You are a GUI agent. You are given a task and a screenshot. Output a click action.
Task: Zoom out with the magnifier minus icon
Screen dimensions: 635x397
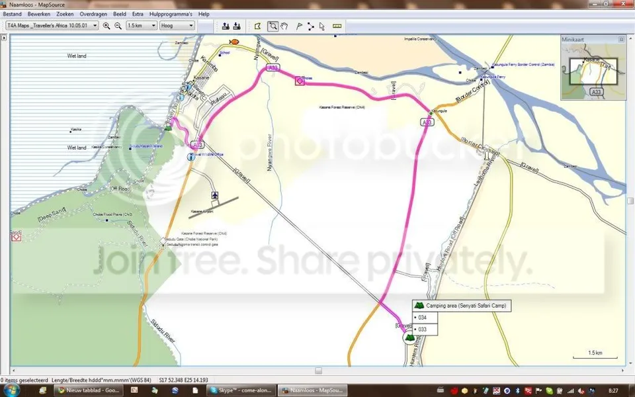118,26
